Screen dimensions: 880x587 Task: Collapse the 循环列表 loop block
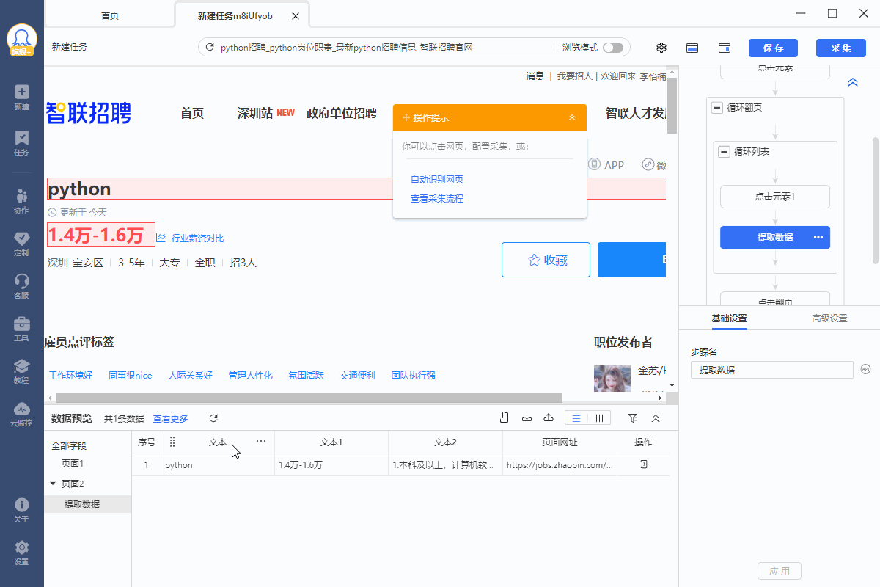click(725, 152)
